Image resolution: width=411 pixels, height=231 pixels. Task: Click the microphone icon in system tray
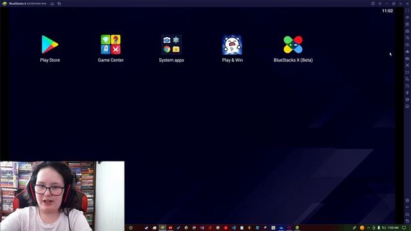[378, 228]
